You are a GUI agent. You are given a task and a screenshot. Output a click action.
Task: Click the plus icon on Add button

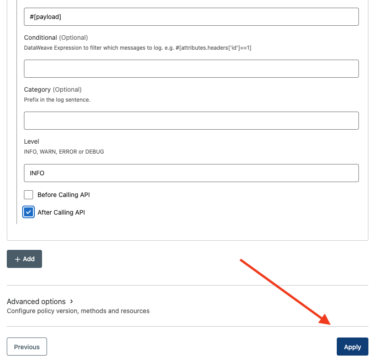(18, 259)
